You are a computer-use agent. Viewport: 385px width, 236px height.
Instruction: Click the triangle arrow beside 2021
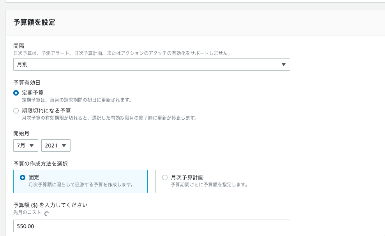(x=64, y=146)
